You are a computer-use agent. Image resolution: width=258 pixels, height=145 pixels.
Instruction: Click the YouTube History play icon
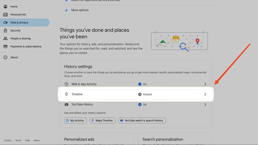66,105
